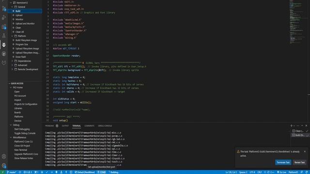Image resolution: width=310 pixels, height=174 pixels.
Task: Click PlatformIO Test flask icon in status bar
Action: coord(62,172)
